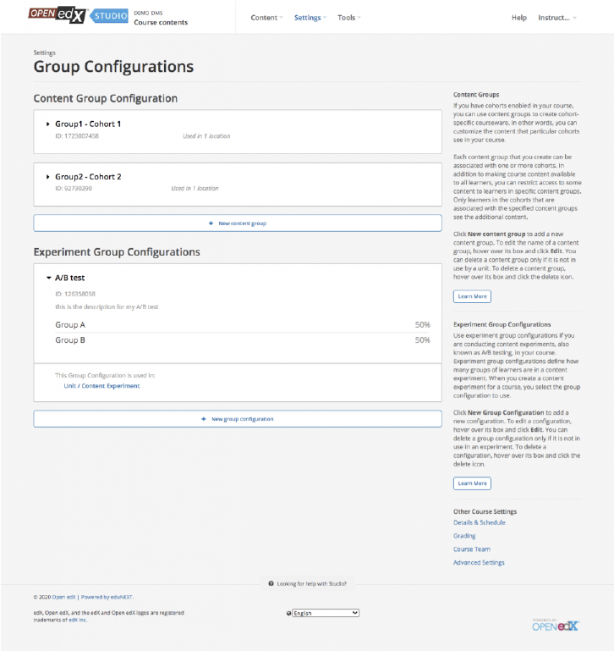Click the New group configuration button
This screenshot has height=651, width=614.
point(238,419)
